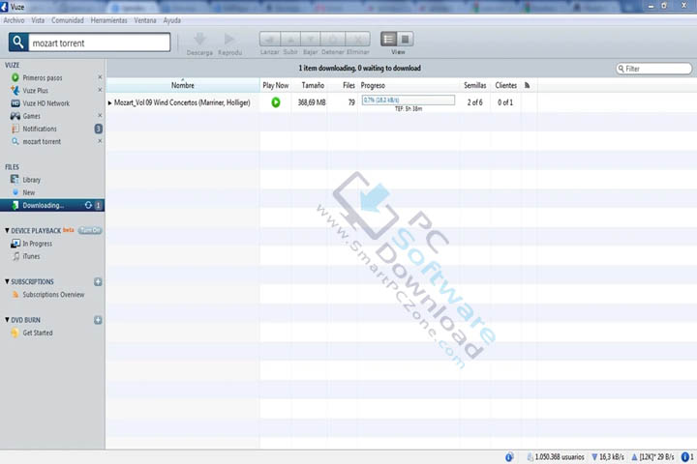Click the green Play Now button
Screen dimensions: 697x464
tap(276, 102)
